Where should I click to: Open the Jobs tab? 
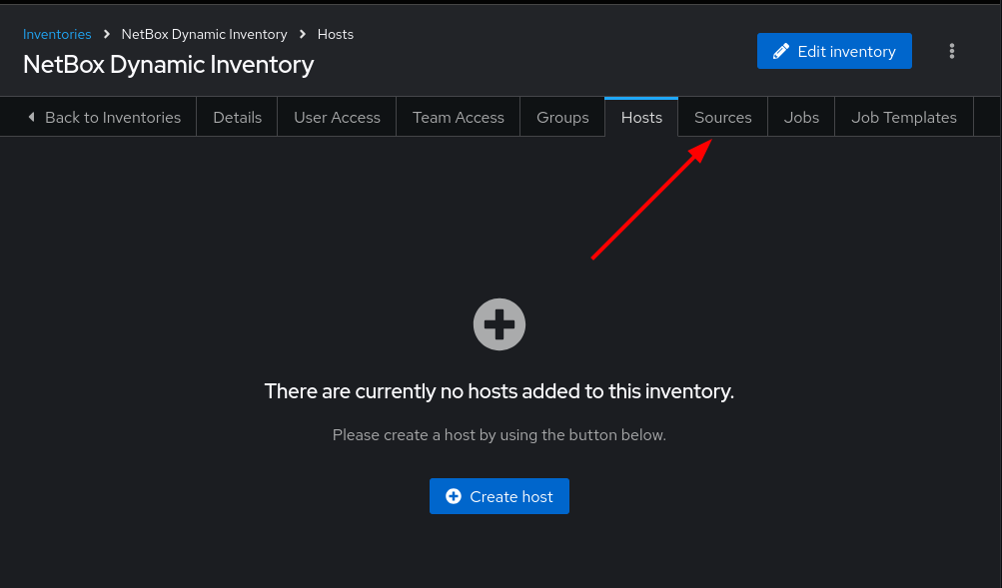tap(801, 118)
